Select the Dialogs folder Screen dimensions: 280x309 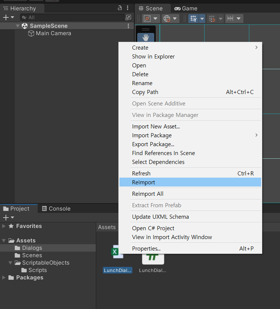click(x=48, y=248)
